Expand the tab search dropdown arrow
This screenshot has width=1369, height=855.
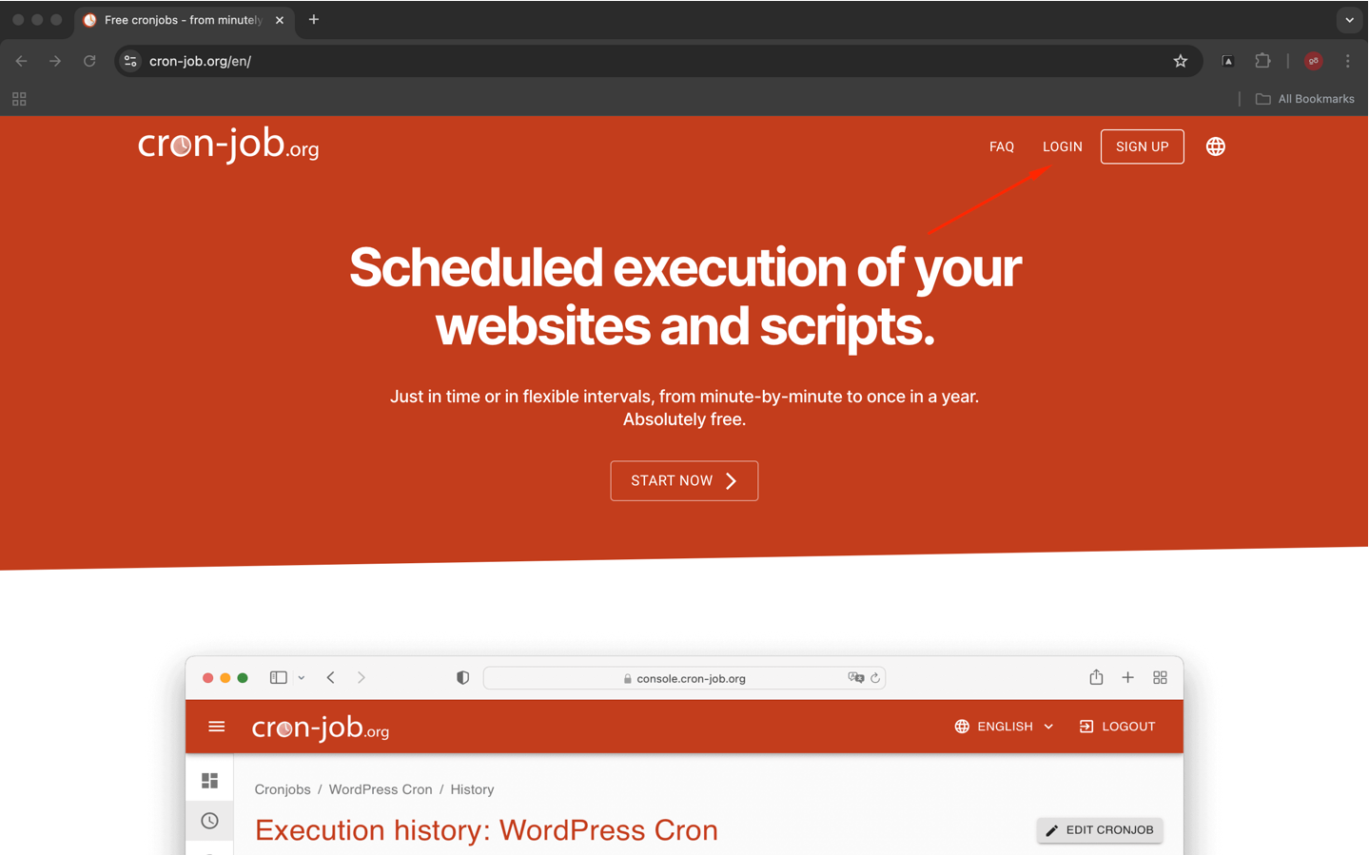[x=1349, y=20]
